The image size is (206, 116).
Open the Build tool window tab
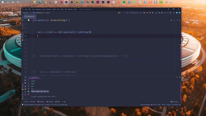click(58, 102)
